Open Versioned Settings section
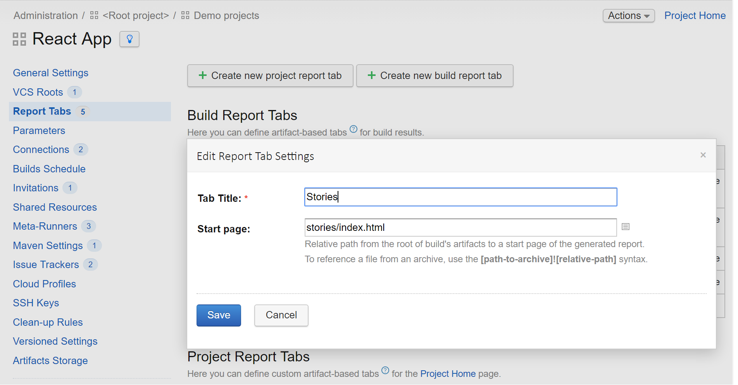The width and height of the screenshot is (738, 385). 55,341
